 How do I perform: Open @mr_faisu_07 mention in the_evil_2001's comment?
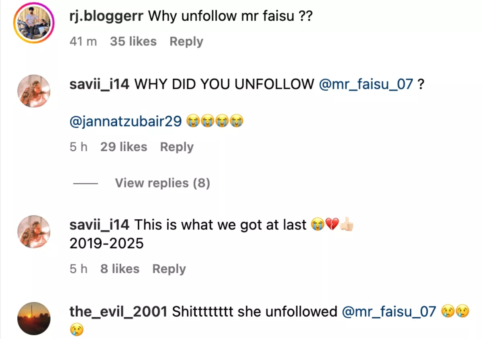389,312
